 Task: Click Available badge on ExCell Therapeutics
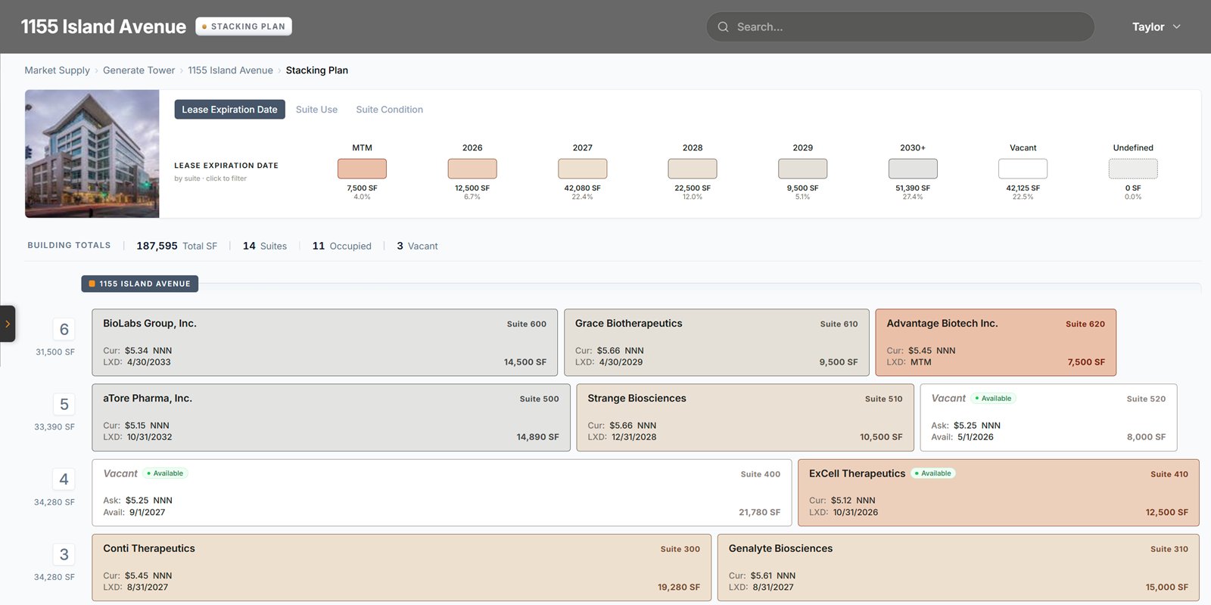(932, 473)
